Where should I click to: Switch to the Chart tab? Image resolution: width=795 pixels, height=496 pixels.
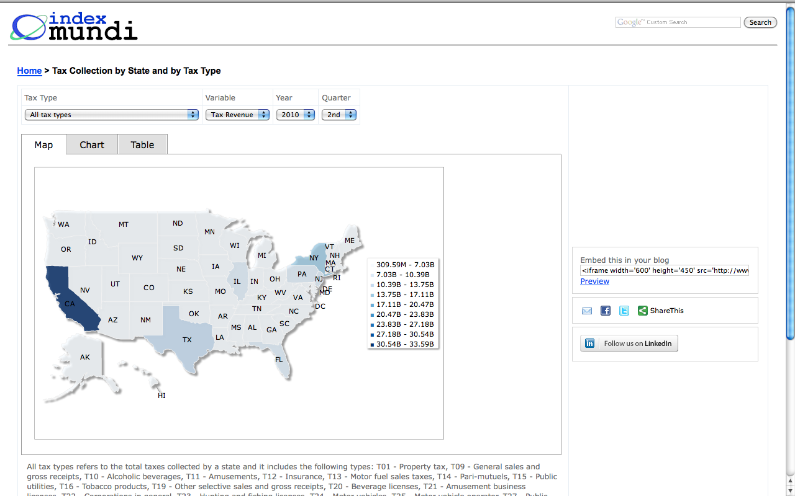[92, 144]
